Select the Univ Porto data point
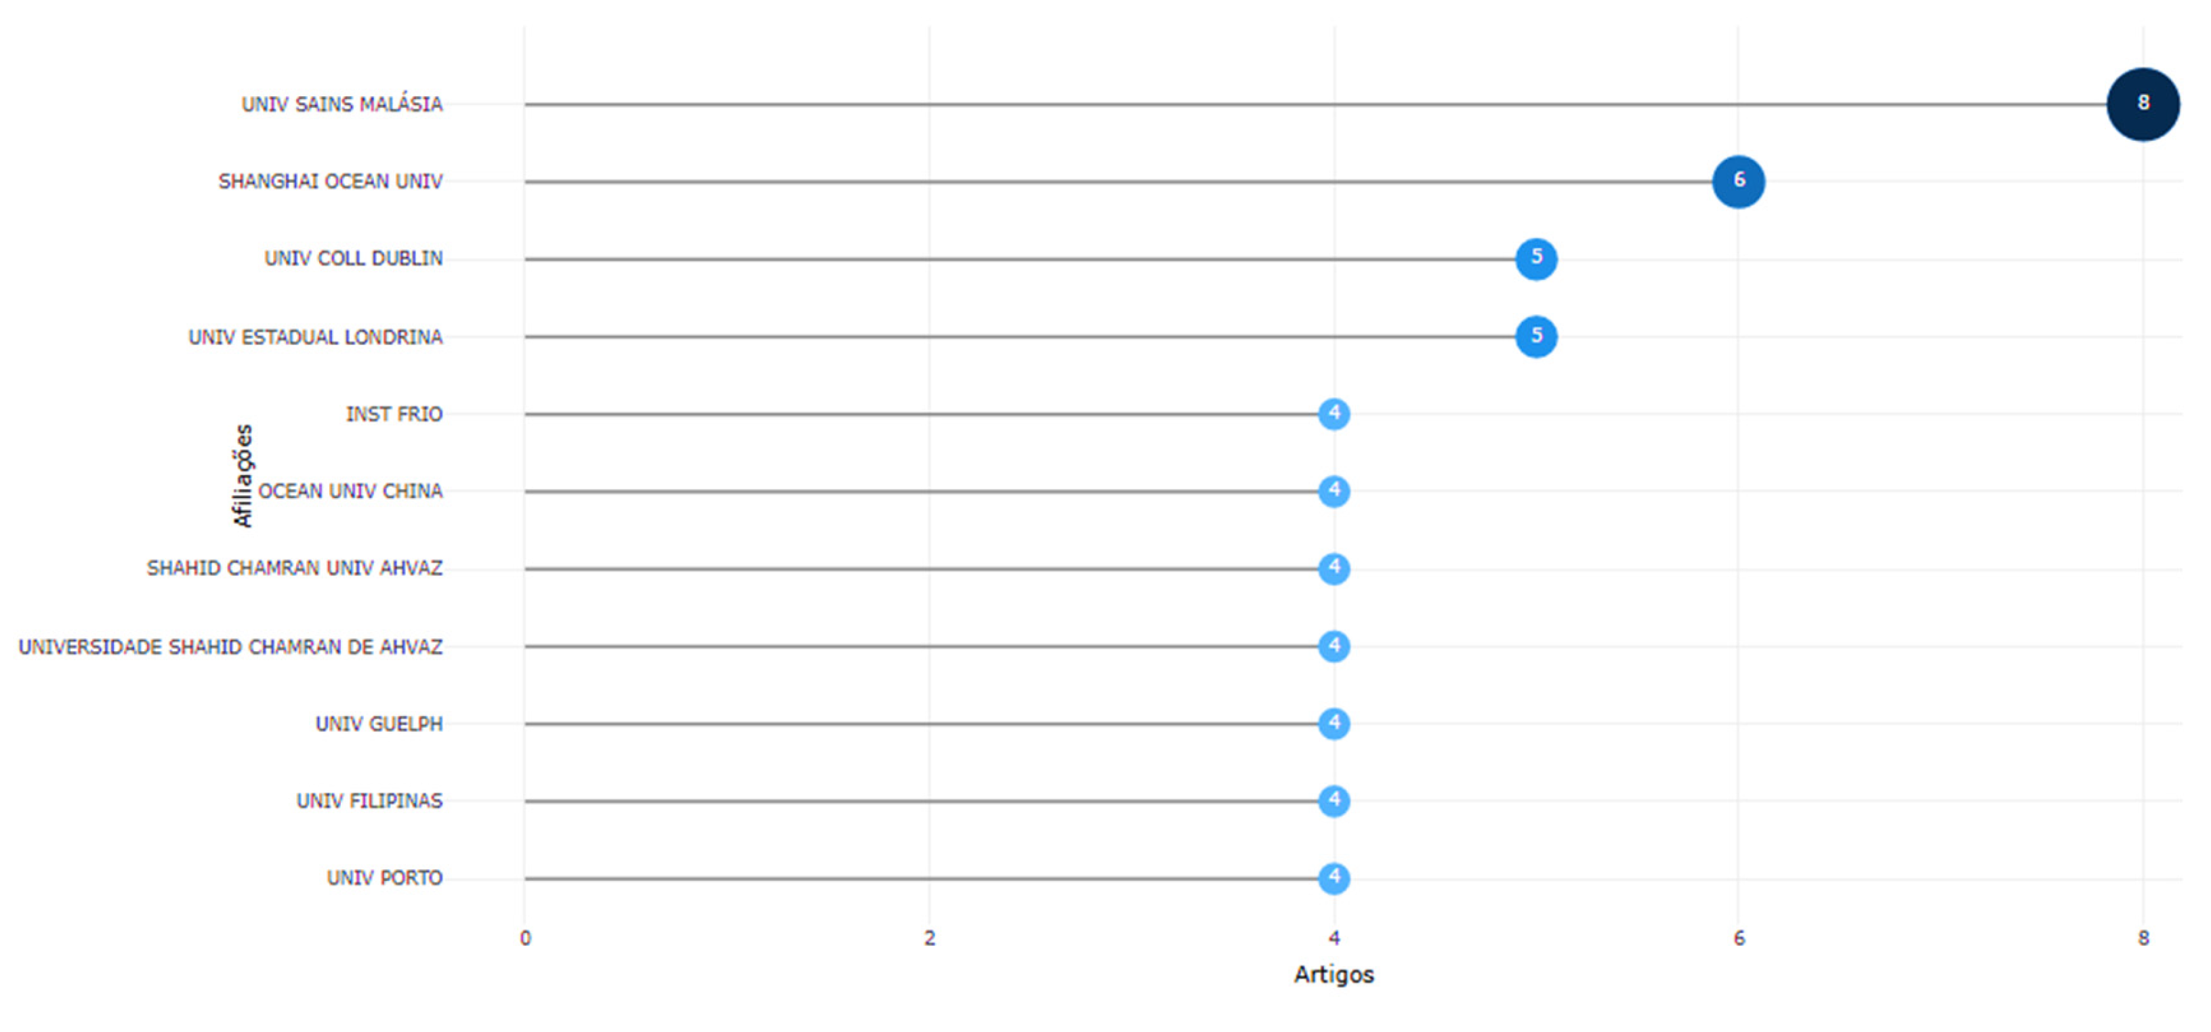The image size is (2211, 1032). point(1334,878)
